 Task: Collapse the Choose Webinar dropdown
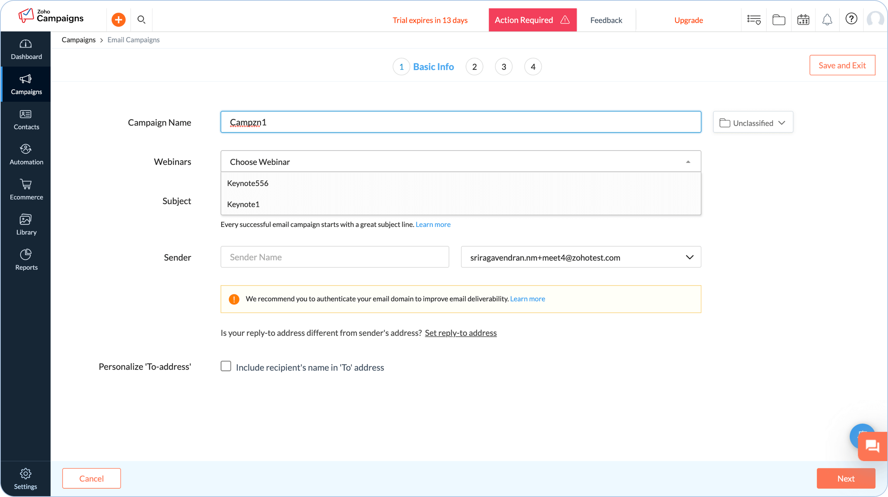tap(688, 162)
